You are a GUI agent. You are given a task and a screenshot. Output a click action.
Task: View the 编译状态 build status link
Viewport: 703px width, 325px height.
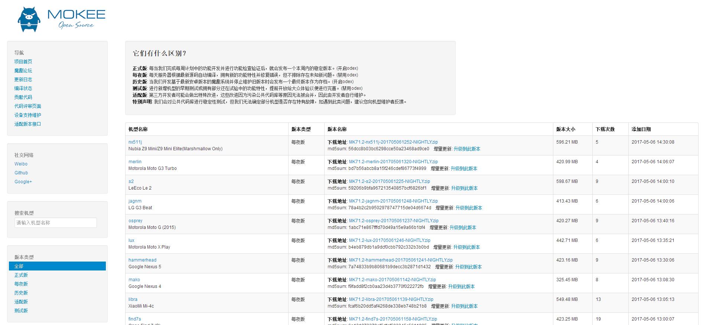point(23,88)
